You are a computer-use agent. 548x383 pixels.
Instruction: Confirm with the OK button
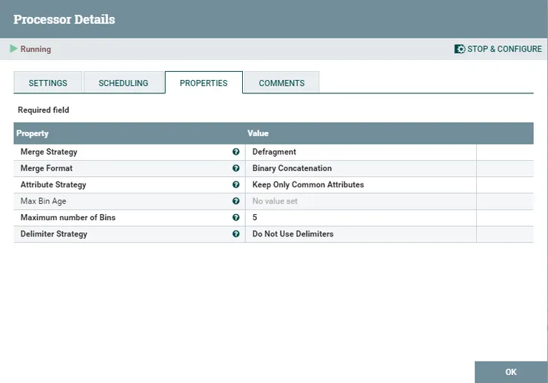(x=511, y=372)
